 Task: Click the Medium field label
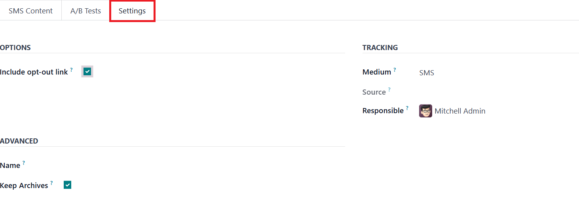click(376, 72)
